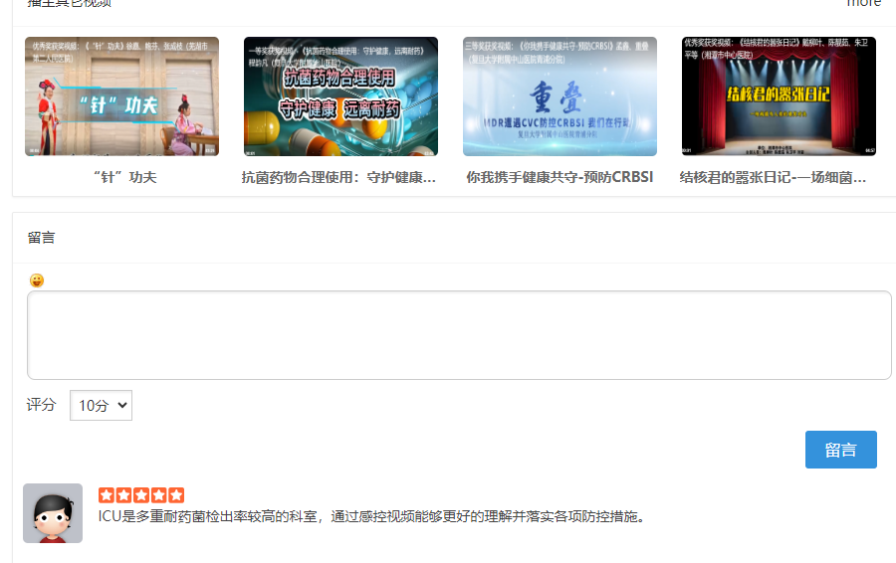Click the first orange star in review
896x563 pixels.
[x=107, y=494]
